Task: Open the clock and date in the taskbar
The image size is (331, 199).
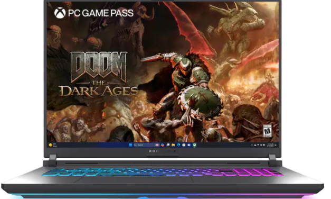Action: pyautogui.click(x=270, y=145)
